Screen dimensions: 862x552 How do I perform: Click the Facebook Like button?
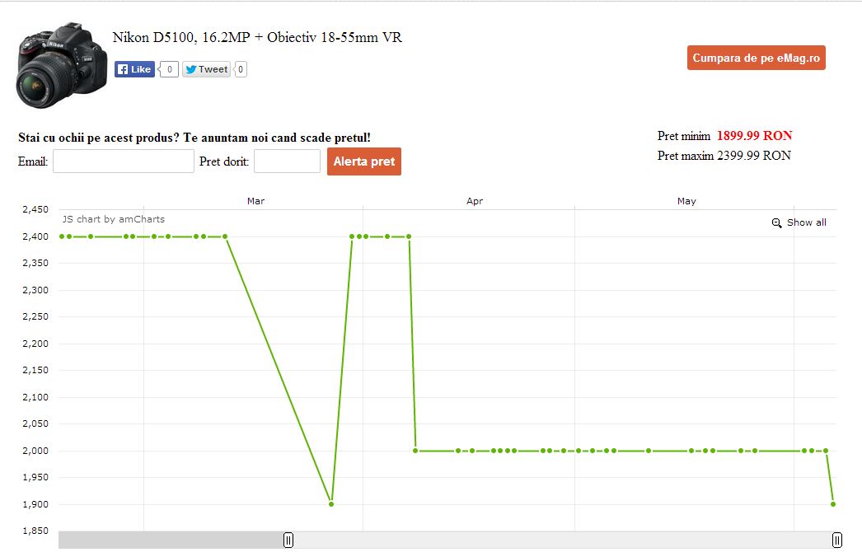point(134,69)
